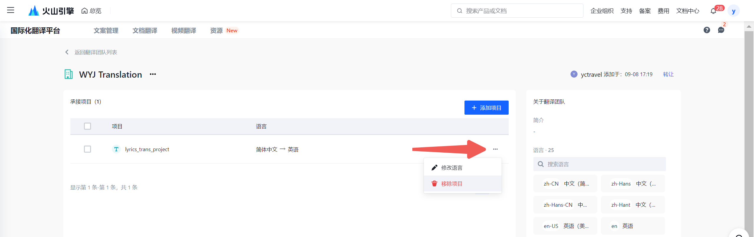
Task: Click the help question mark icon
Action: click(707, 30)
